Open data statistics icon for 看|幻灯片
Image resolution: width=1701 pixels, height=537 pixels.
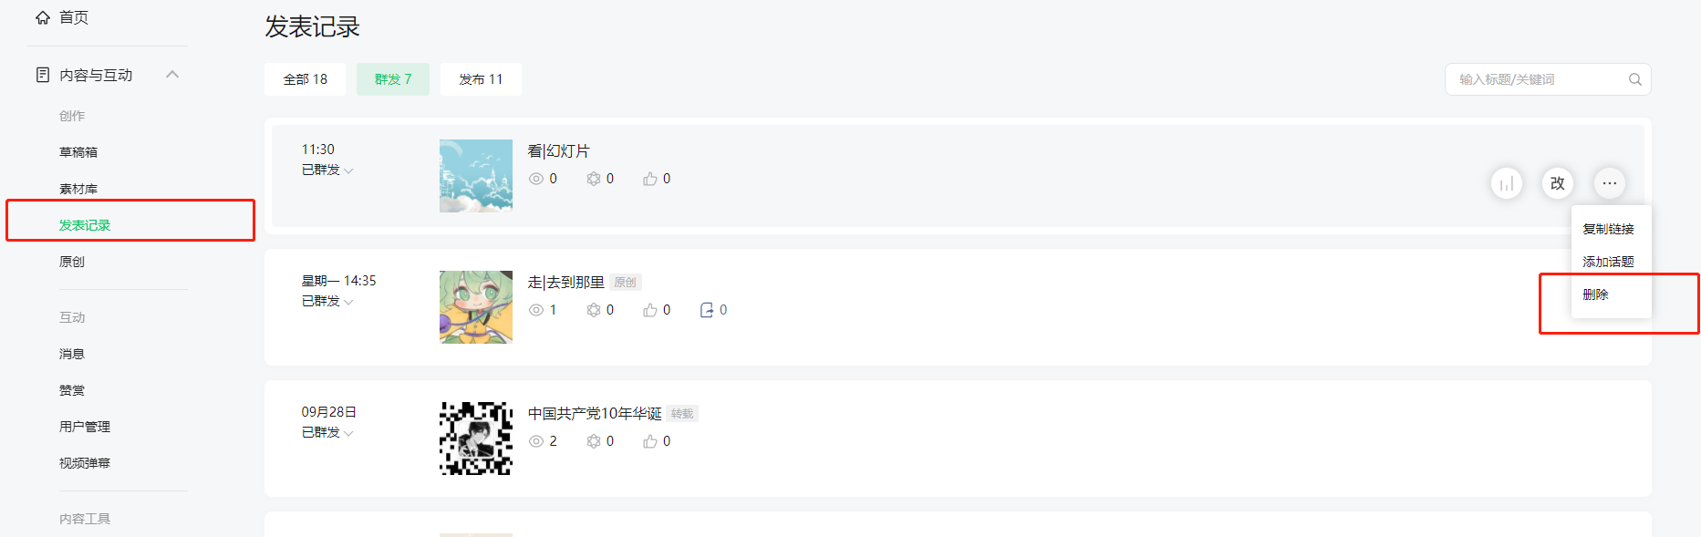click(x=1507, y=183)
